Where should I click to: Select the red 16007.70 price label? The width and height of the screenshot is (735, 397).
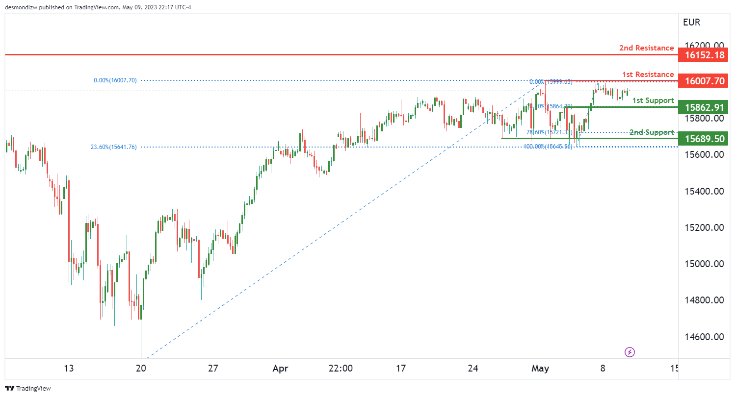702,81
